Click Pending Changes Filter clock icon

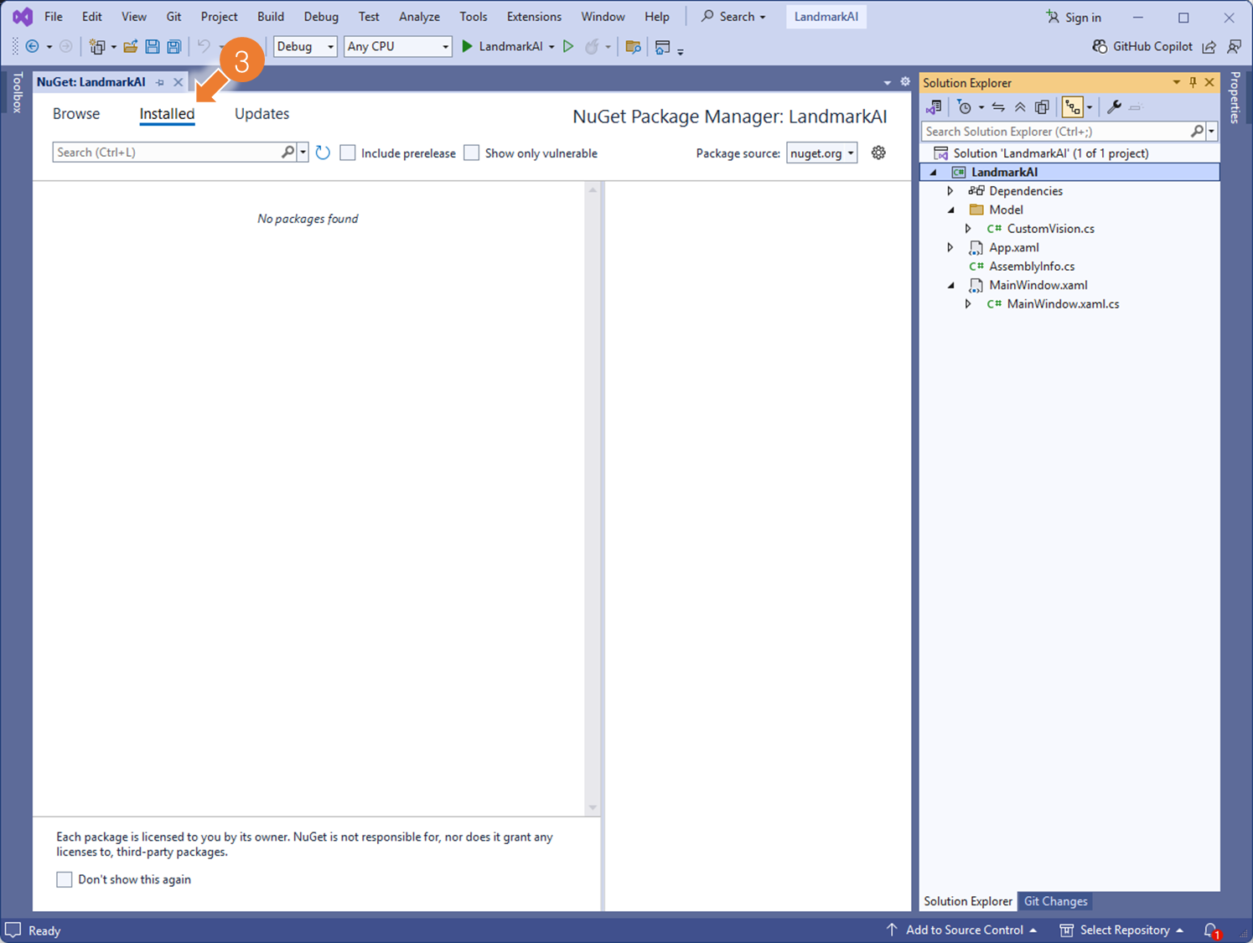pyautogui.click(x=965, y=107)
